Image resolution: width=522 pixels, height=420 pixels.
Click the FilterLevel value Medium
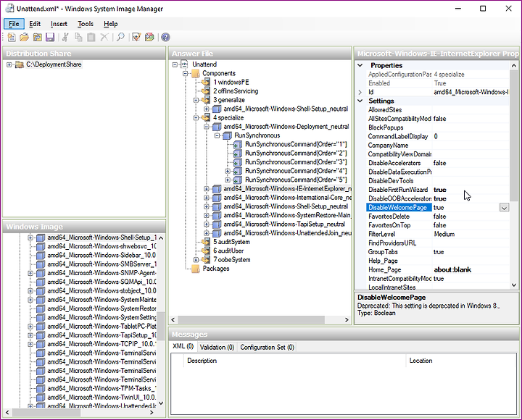pos(444,235)
